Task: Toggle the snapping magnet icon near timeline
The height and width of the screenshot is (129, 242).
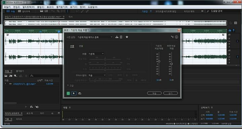Action: tap(230, 30)
